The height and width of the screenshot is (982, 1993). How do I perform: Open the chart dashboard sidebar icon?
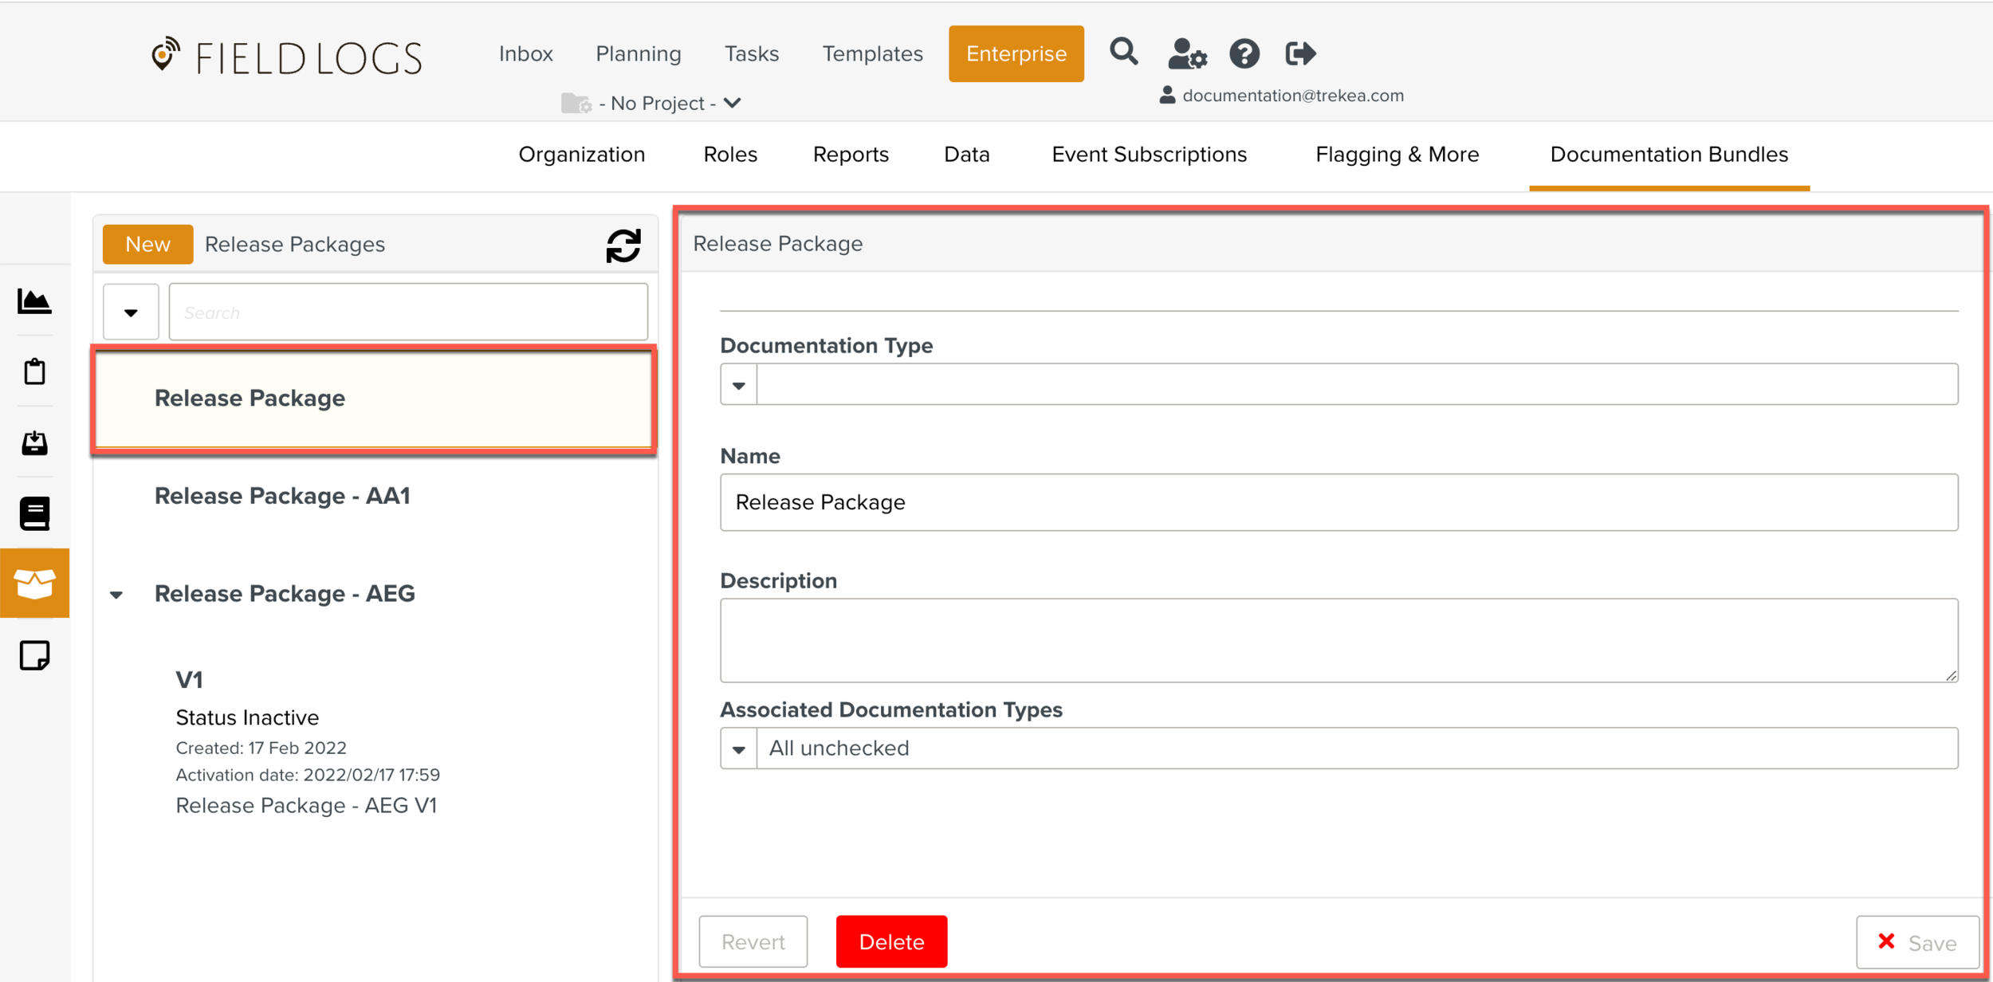tap(34, 301)
